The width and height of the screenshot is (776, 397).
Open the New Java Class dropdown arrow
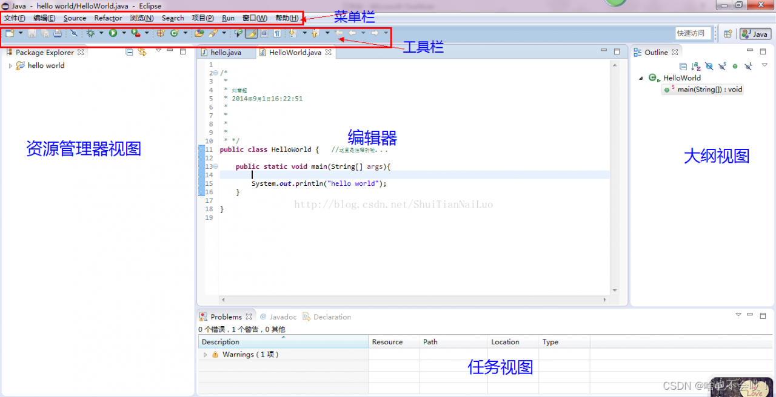coord(185,33)
